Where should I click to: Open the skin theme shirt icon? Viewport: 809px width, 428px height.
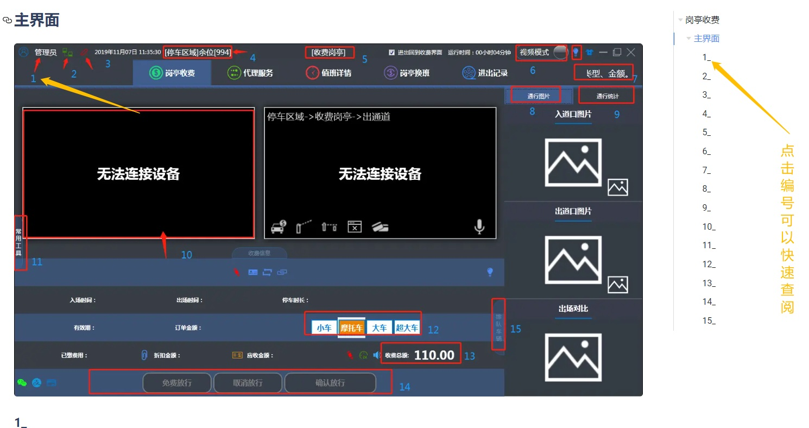tap(590, 52)
